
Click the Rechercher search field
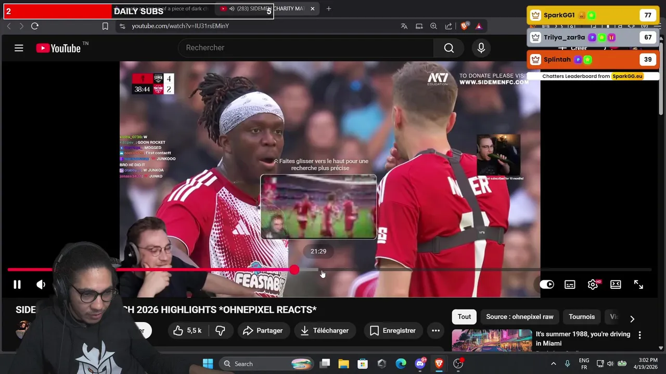[x=306, y=48]
